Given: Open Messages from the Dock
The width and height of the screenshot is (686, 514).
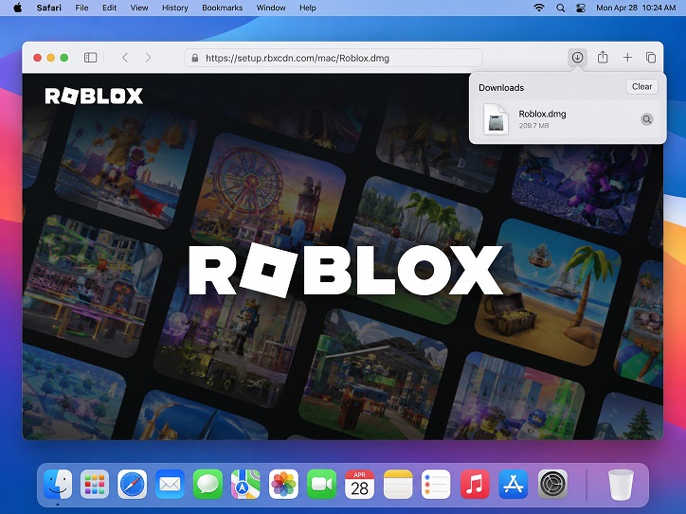Looking at the screenshot, I should coord(208,484).
